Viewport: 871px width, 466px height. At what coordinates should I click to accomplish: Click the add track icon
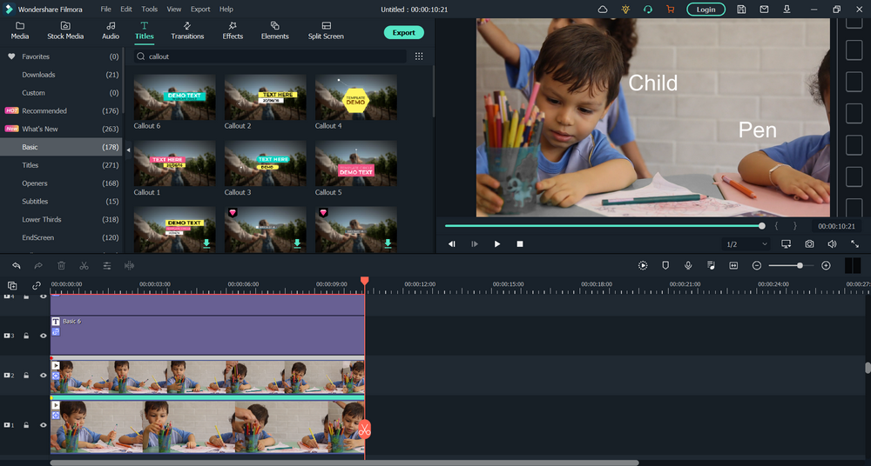[12, 286]
